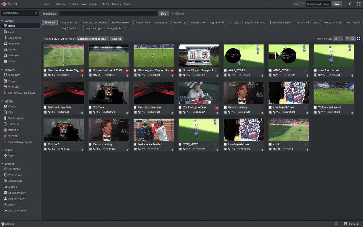Clear the sidebar search with X icon
363x227 pixels.
point(36,13)
